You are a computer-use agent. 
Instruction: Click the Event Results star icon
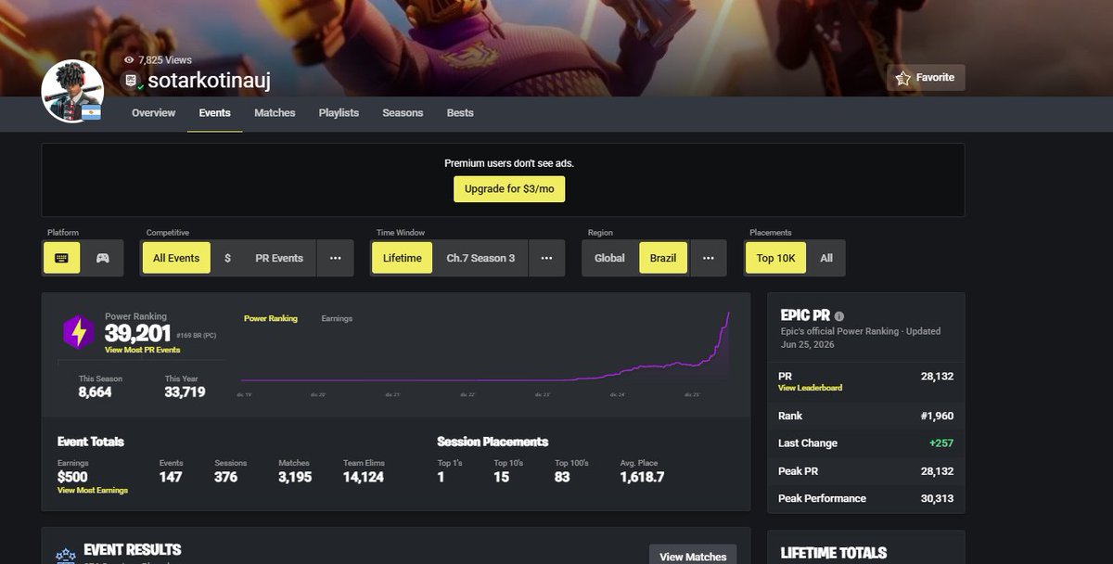(66, 556)
